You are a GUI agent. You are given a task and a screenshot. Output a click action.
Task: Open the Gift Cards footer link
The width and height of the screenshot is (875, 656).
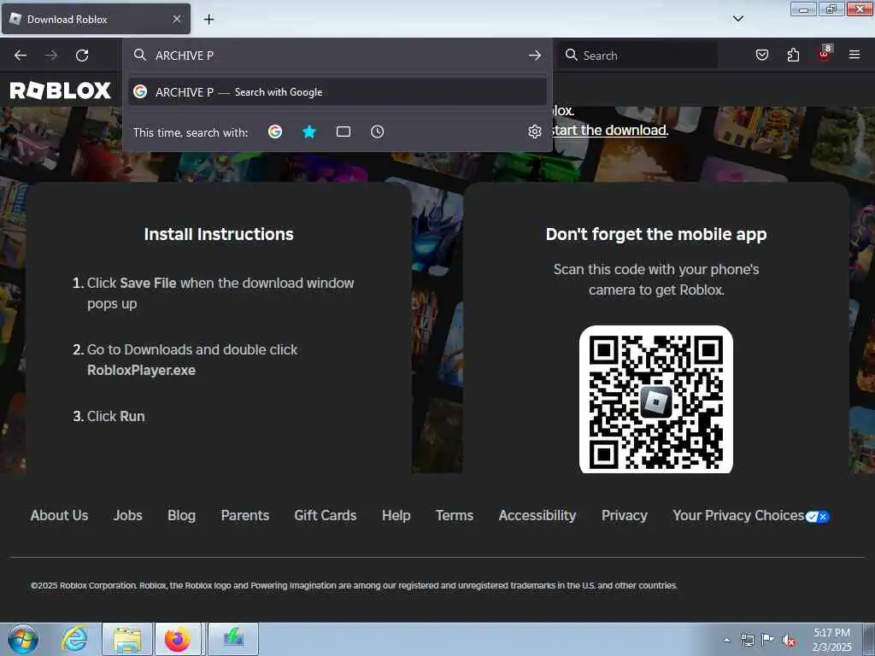[x=326, y=515]
